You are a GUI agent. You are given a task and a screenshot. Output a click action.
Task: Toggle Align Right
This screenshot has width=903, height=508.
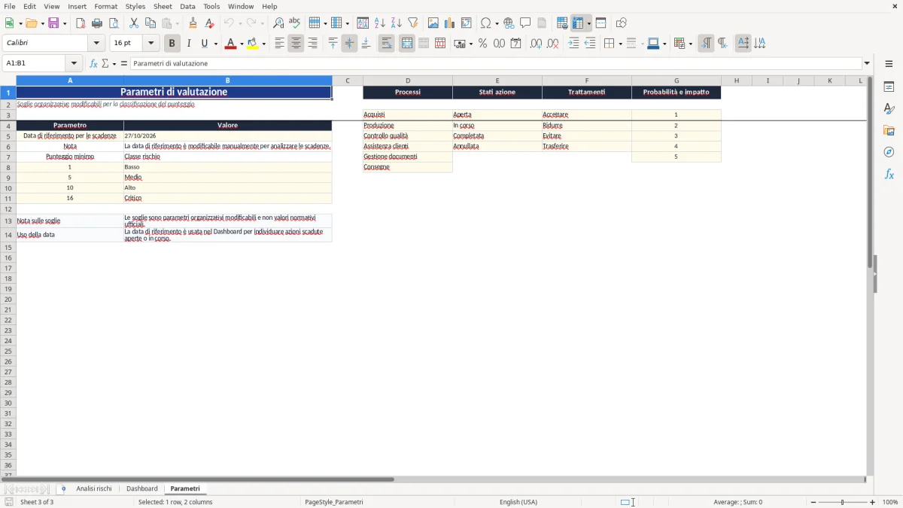[x=312, y=44]
